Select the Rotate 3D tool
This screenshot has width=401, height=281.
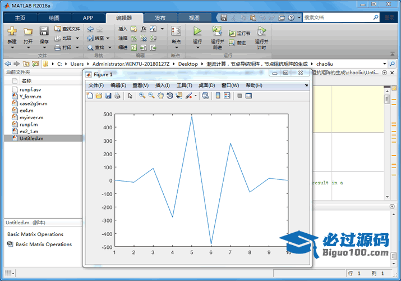click(x=170, y=96)
